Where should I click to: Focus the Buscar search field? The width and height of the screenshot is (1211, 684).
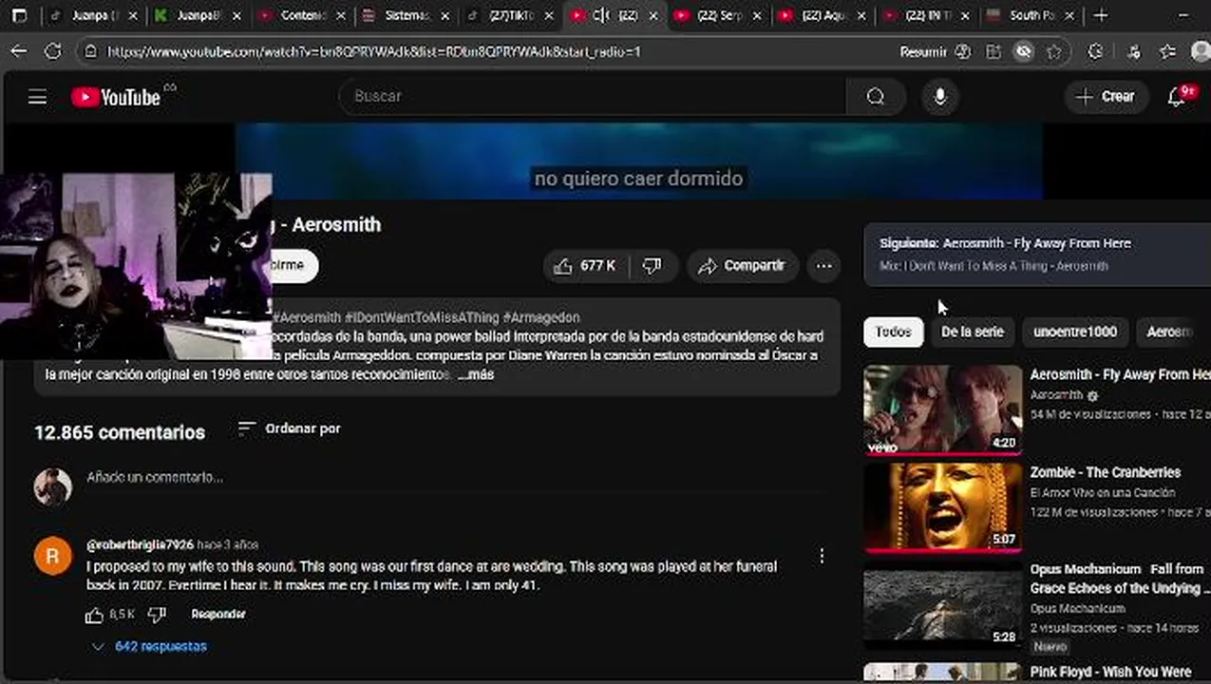coord(592,96)
